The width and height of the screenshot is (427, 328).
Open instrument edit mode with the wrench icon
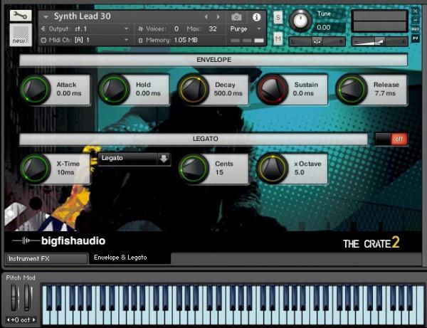21,14
